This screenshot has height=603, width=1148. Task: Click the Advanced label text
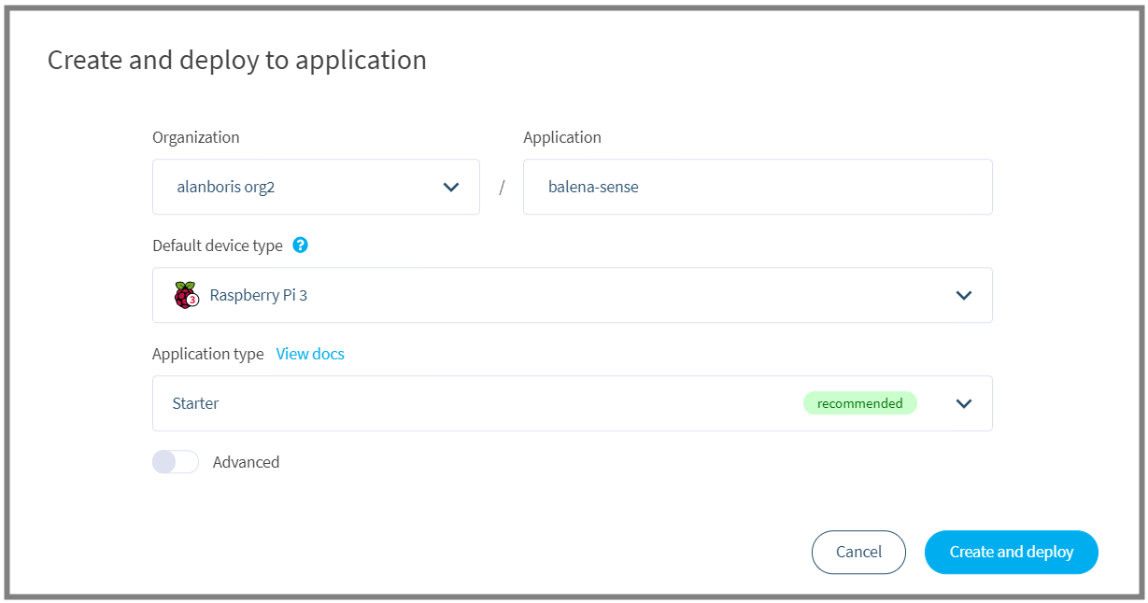click(246, 462)
